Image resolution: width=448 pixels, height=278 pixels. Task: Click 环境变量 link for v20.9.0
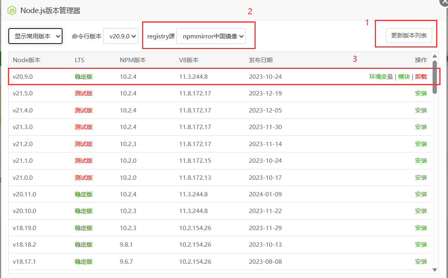pyautogui.click(x=381, y=76)
